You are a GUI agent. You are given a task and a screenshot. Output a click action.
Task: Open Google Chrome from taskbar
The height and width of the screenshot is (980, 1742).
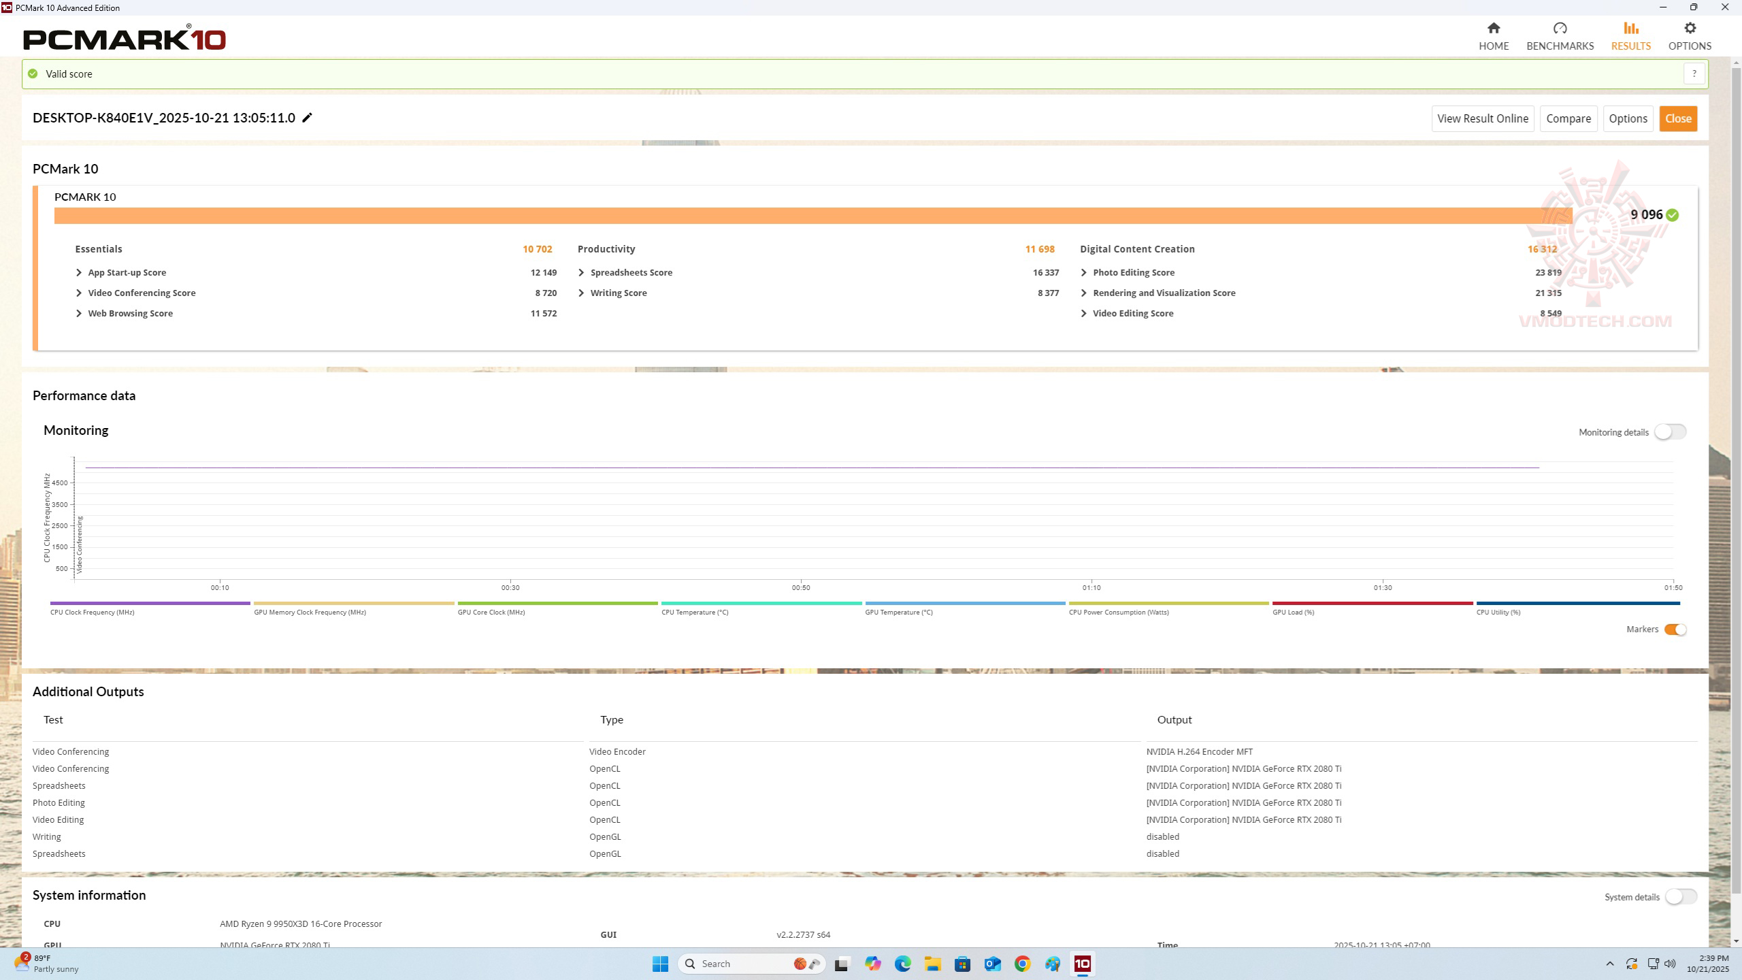pyautogui.click(x=1022, y=964)
